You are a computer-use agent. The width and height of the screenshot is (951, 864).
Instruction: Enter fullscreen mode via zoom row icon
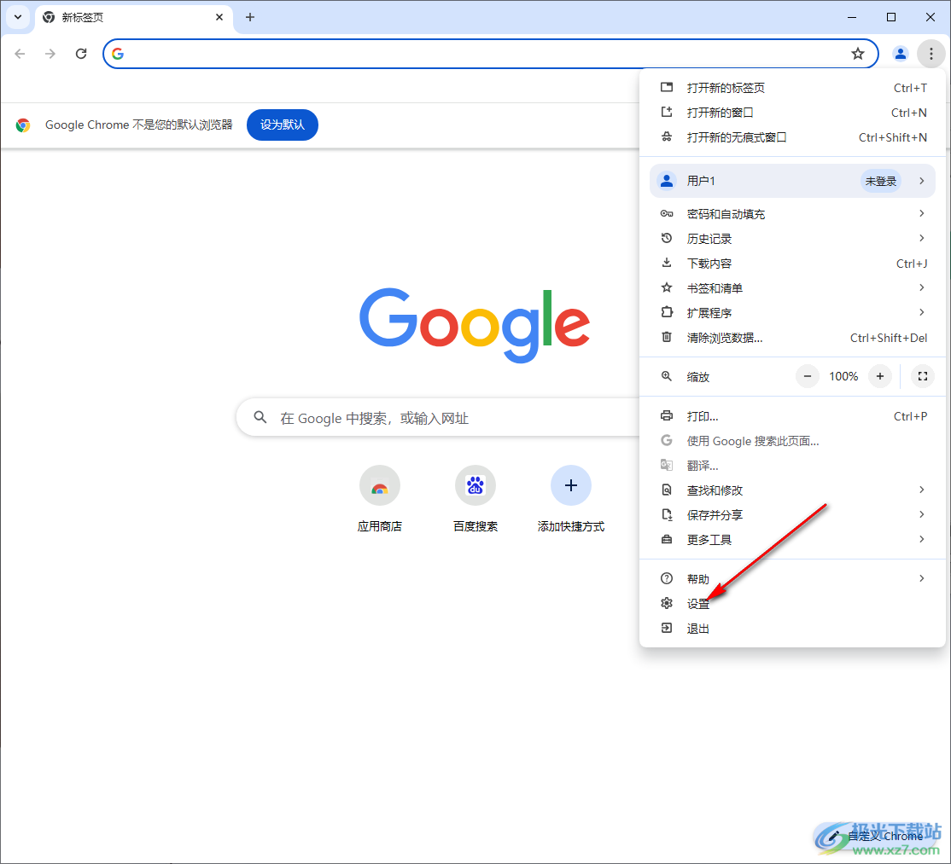[x=923, y=376]
